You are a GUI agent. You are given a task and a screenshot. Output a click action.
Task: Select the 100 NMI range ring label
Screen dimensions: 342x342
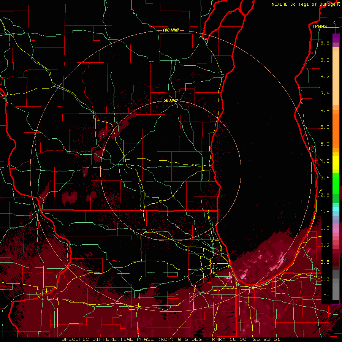coord(171,30)
